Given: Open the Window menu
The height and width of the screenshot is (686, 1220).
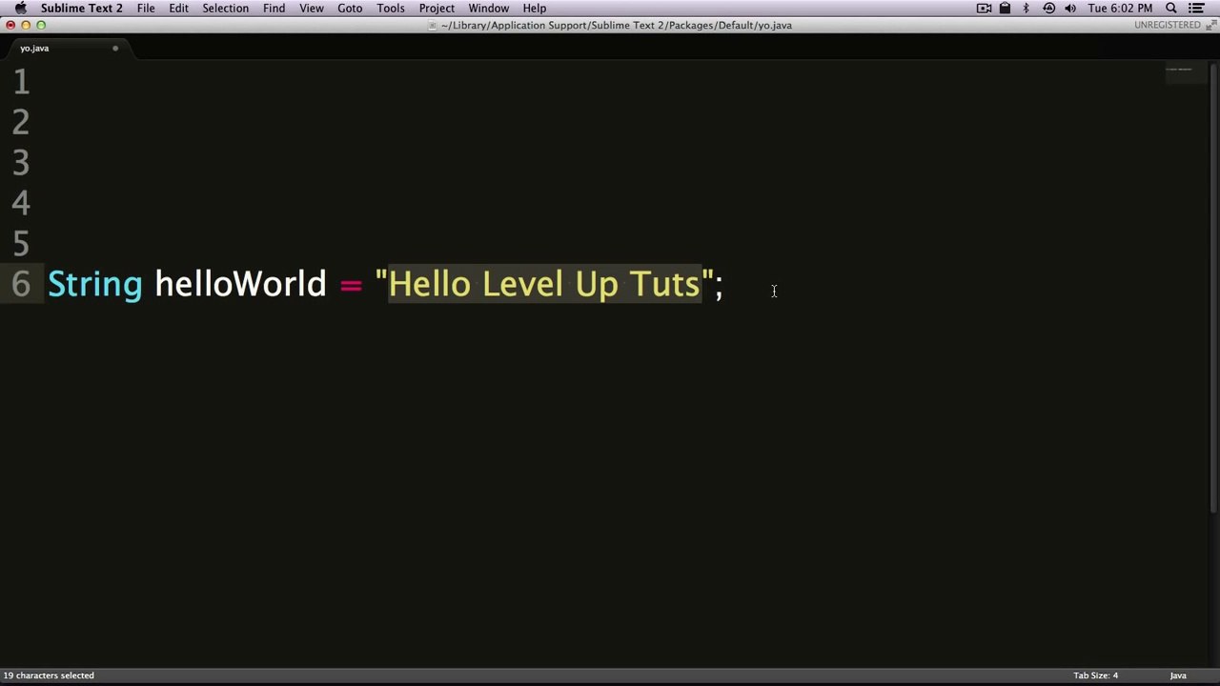Looking at the screenshot, I should click(x=488, y=8).
